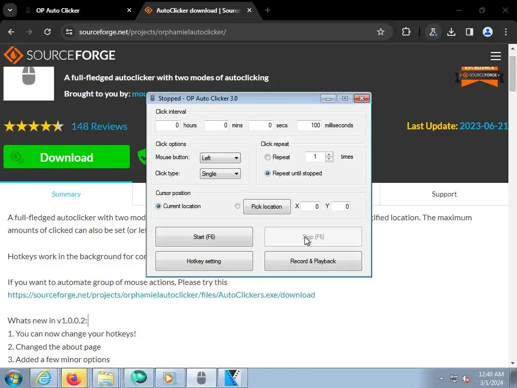This screenshot has height=388, width=517.
Task: Decrease the repeat count with down arrow
Action: (329, 159)
